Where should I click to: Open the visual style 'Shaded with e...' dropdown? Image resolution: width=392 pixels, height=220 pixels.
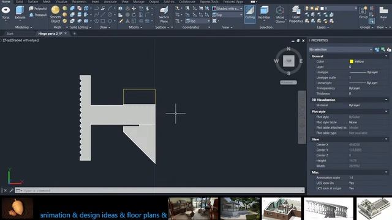click(x=227, y=9)
